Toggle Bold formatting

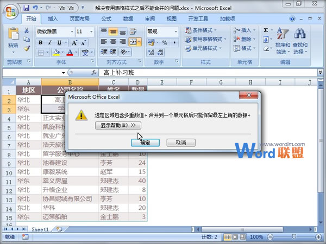tap(40, 43)
